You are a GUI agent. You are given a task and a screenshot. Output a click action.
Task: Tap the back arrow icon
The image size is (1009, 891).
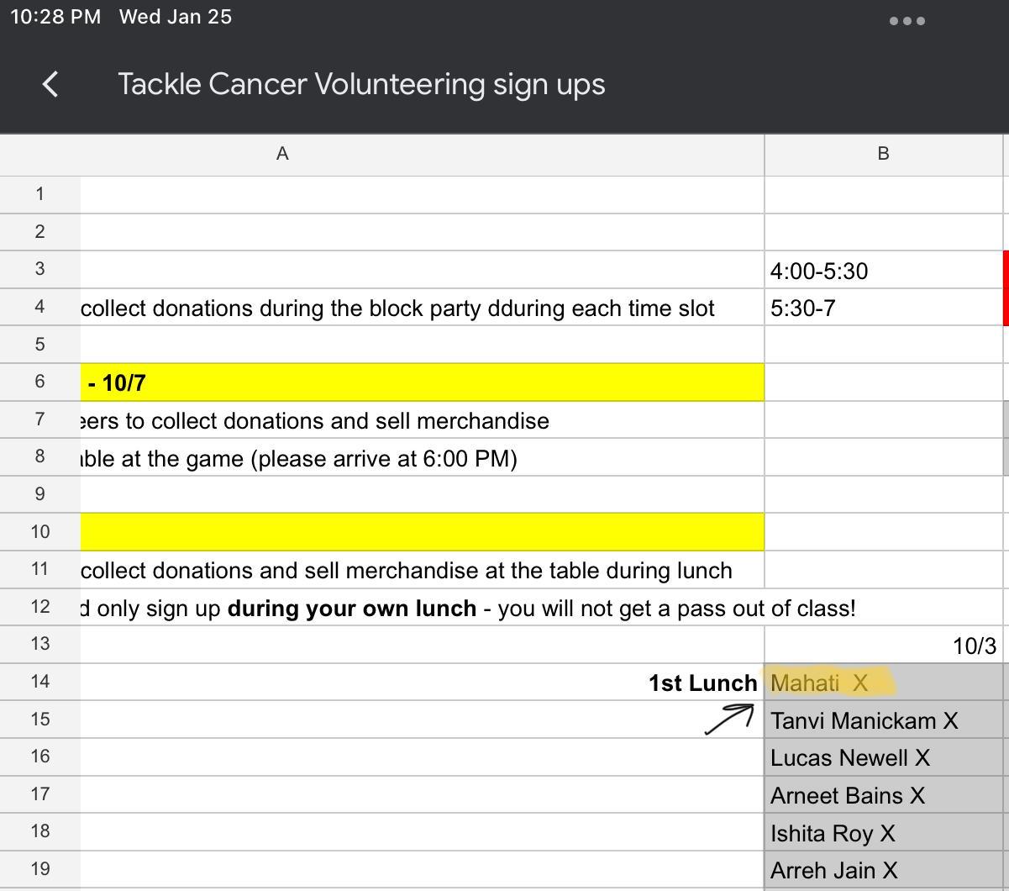50,84
